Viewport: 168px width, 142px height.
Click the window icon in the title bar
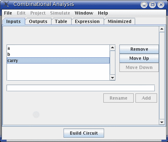(x=6, y=4)
